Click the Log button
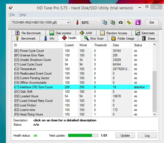 pos(147,136)
